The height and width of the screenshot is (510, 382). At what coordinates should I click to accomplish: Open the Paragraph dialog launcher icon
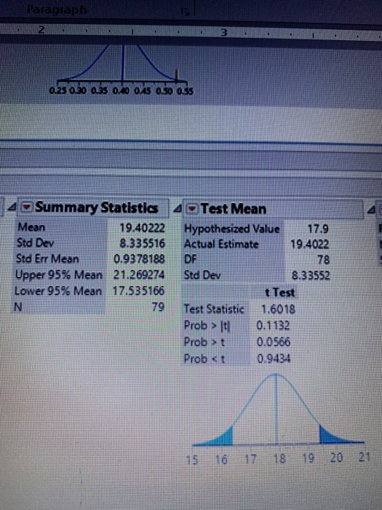pyautogui.click(x=186, y=12)
